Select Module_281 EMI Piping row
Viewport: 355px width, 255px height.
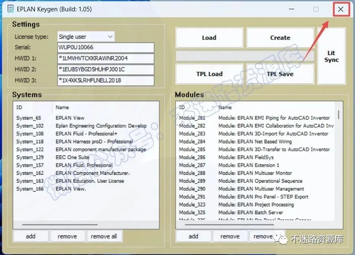click(x=255, y=118)
